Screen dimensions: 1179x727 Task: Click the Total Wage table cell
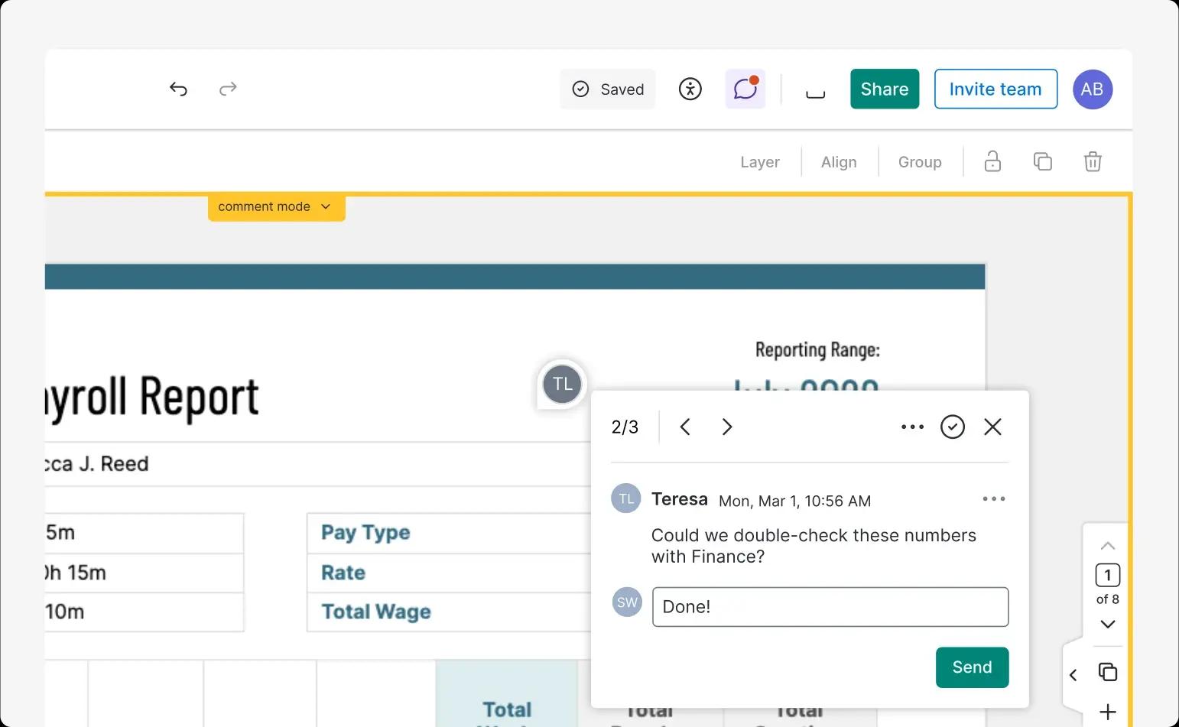[x=449, y=612]
